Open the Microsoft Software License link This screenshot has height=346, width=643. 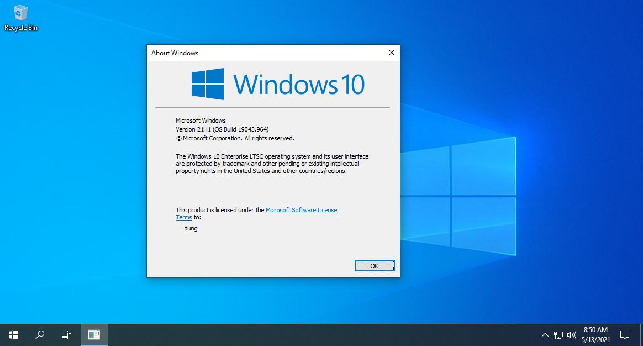pyautogui.click(x=302, y=210)
